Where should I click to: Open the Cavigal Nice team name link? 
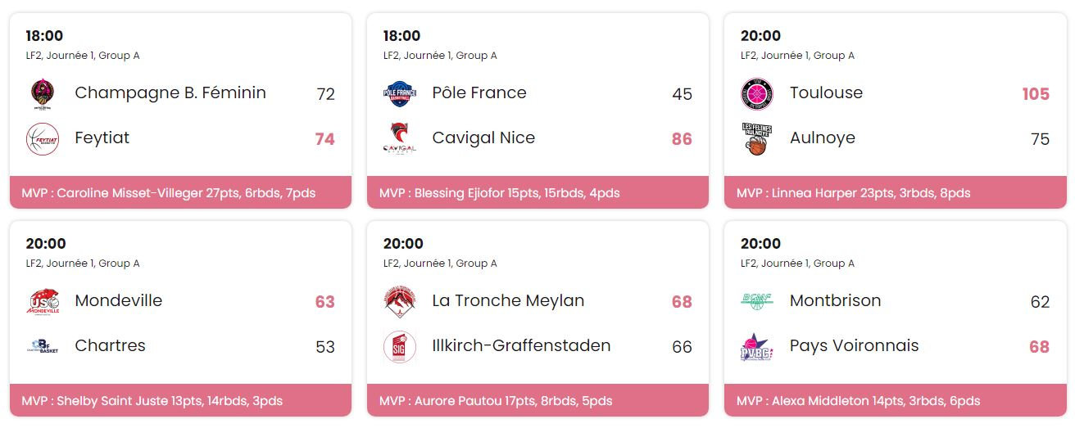coord(483,137)
